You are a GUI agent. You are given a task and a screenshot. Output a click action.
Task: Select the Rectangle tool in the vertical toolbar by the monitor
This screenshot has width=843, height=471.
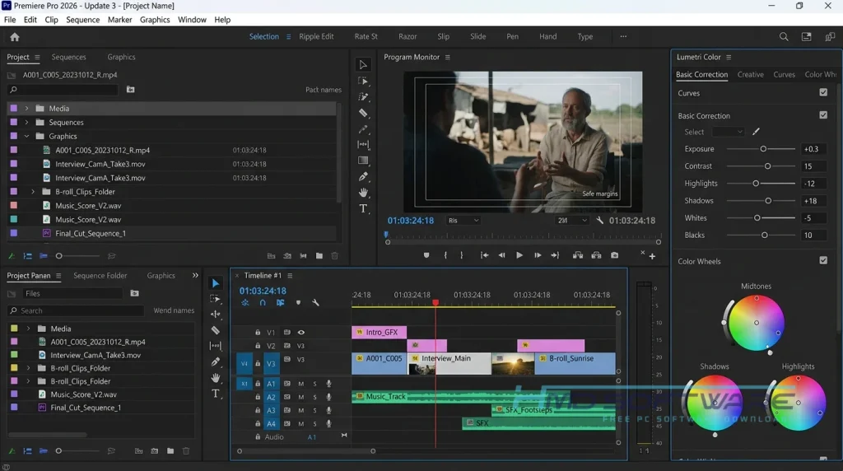pos(363,161)
